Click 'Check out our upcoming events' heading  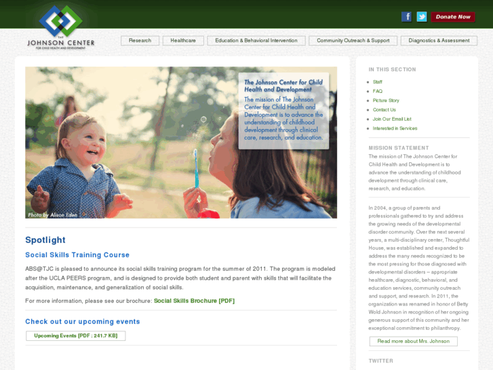click(x=83, y=322)
